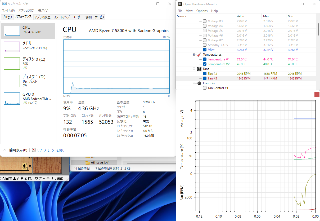Screen dimensions: 320x221
Task: Click the 73.0 °C Temperature #1 value
Action: [242, 59]
